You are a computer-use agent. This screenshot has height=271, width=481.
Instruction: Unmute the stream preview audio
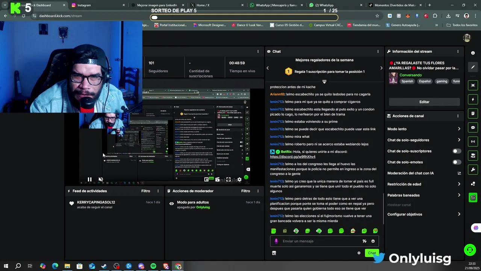(x=101, y=180)
